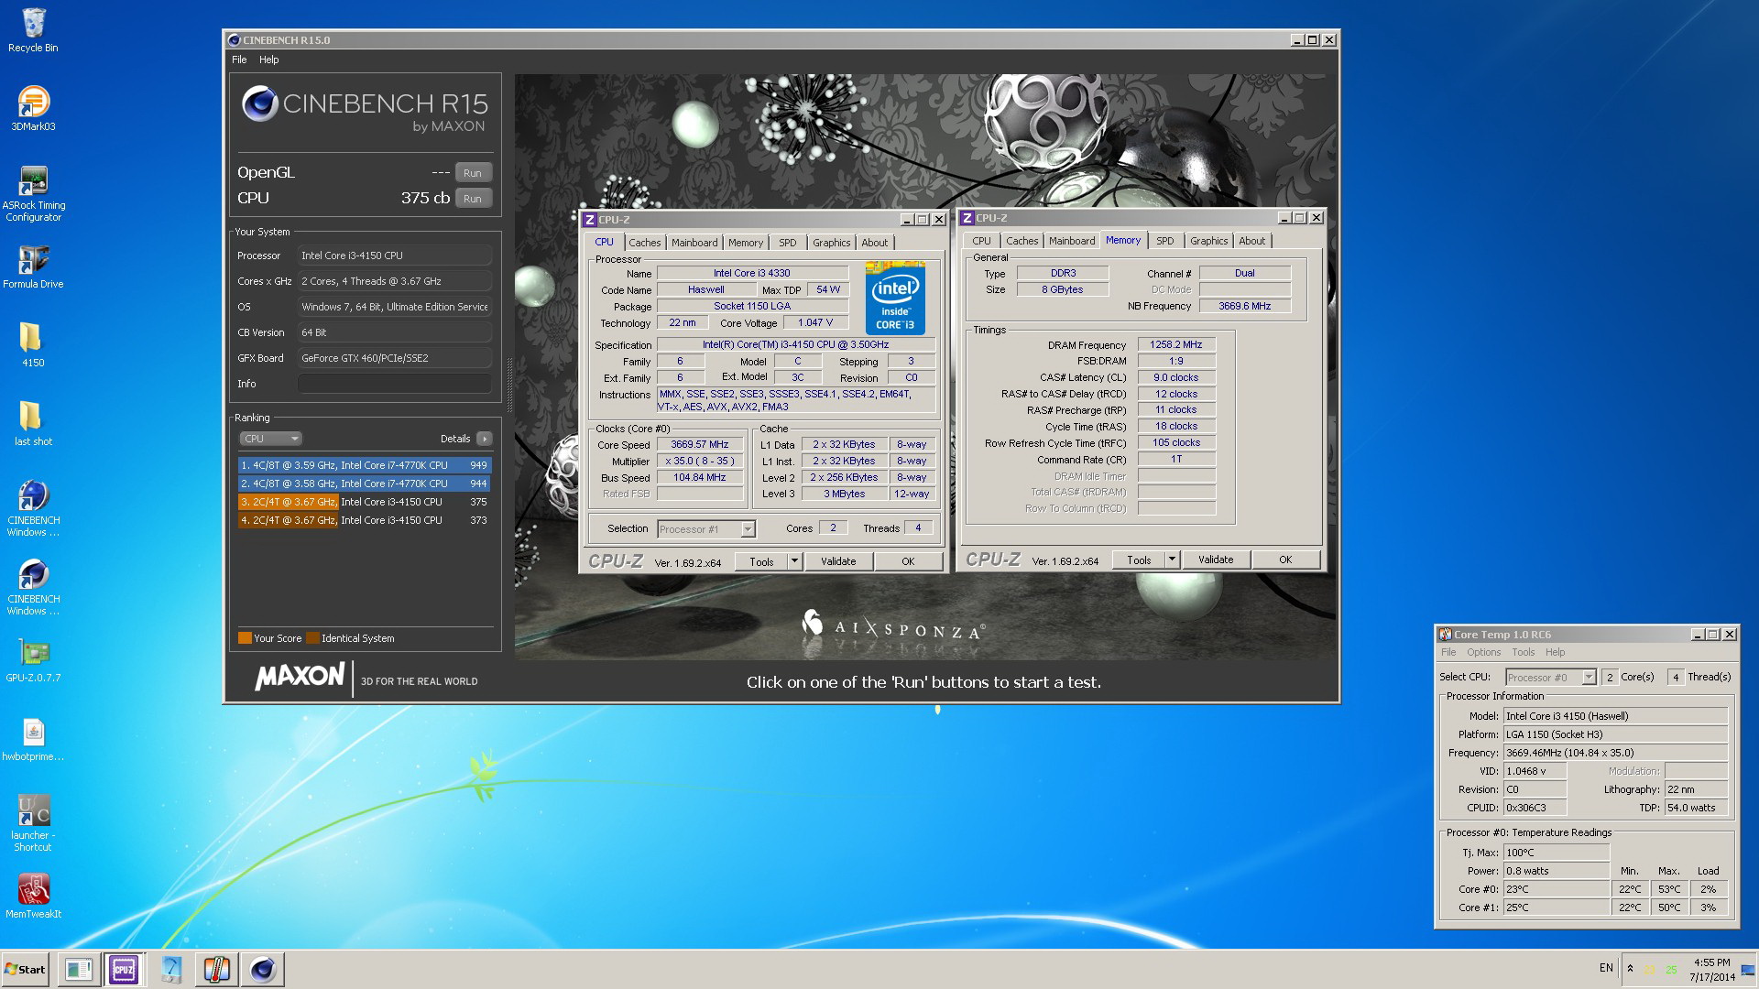The height and width of the screenshot is (989, 1759).
Task: Open the 3DMark03 desktop shortcut
Action: click(33, 108)
